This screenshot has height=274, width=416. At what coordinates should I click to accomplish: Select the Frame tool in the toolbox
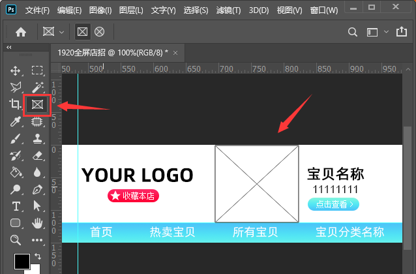click(x=37, y=104)
